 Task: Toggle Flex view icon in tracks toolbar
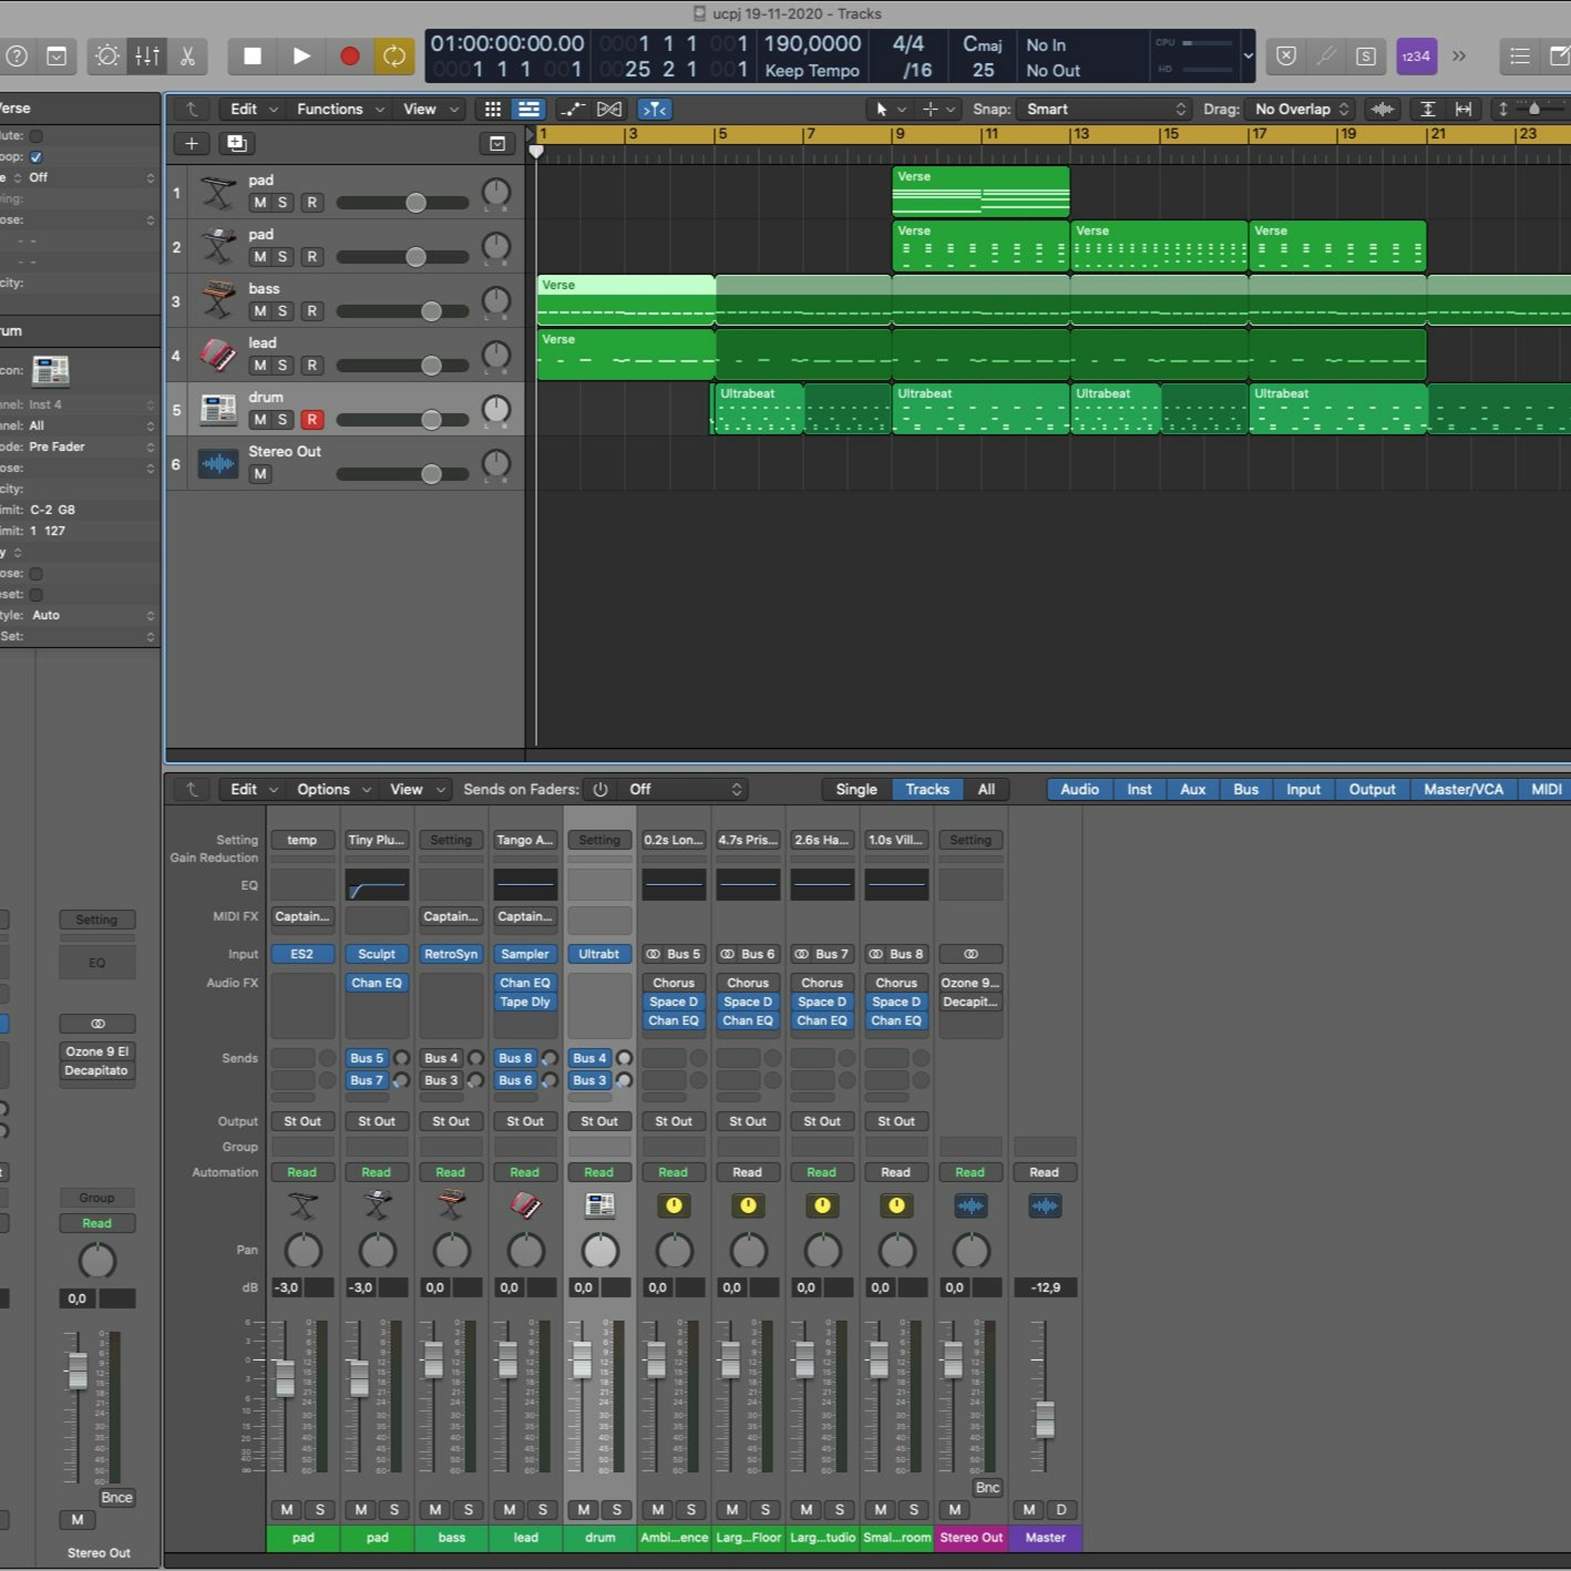(x=609, y=109)
